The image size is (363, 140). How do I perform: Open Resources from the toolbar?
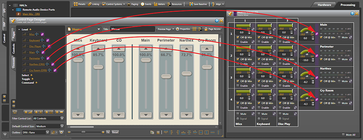pyautogui.click(x=175, y=4)
